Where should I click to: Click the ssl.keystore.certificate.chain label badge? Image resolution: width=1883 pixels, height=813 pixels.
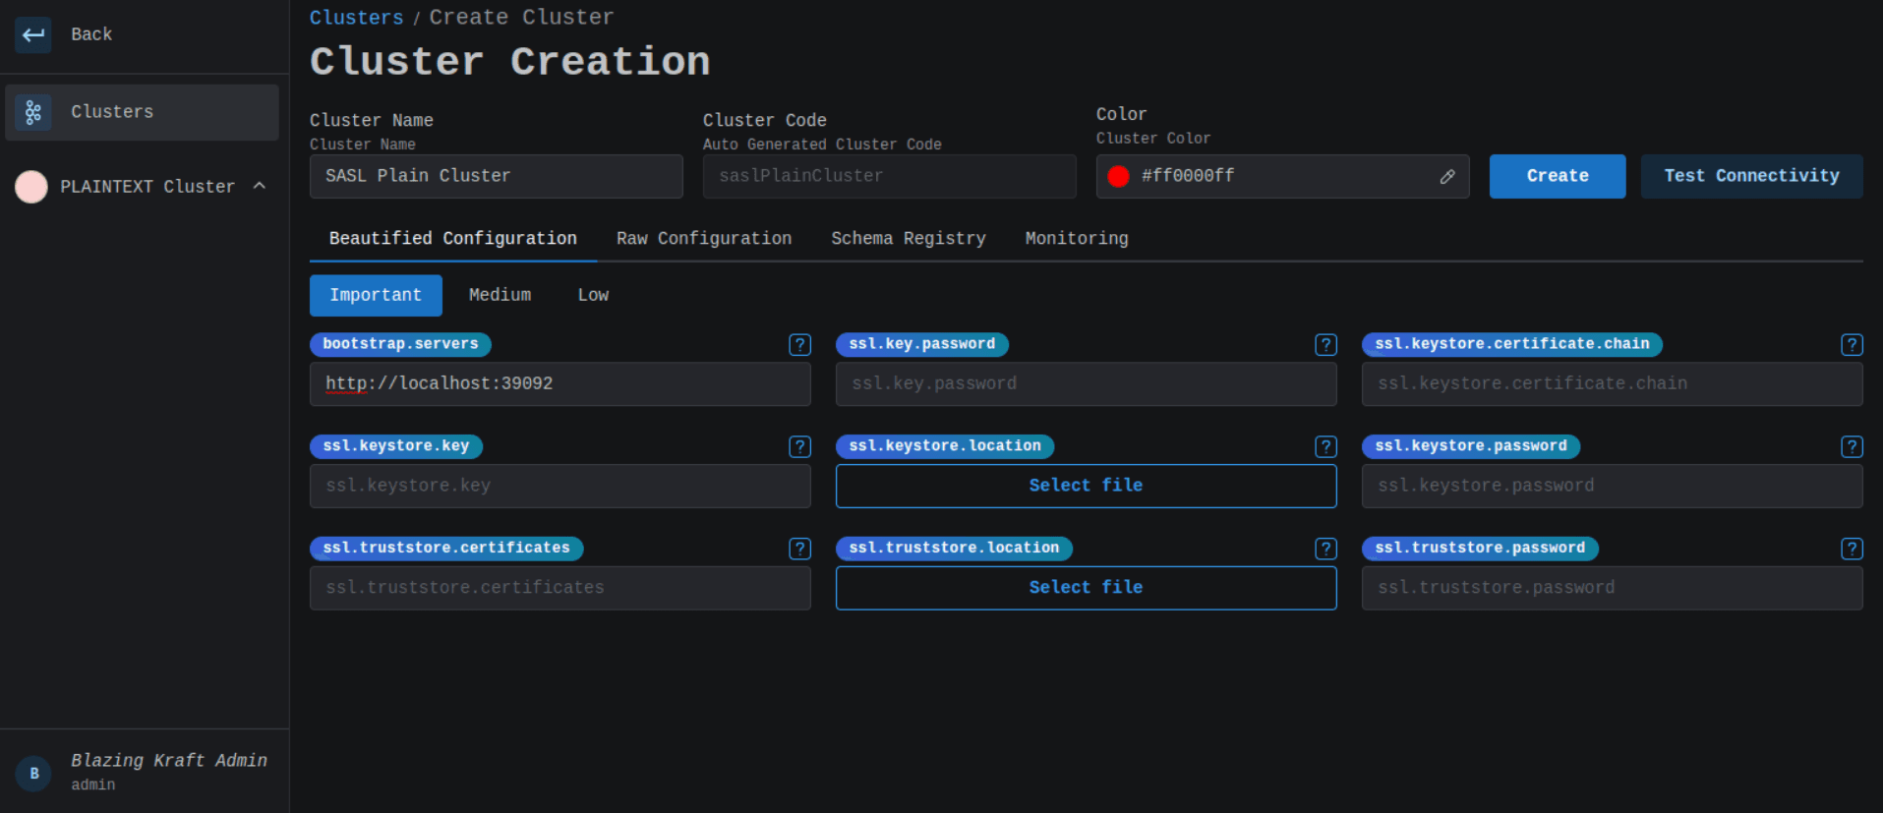click(x=1512, y=344)
